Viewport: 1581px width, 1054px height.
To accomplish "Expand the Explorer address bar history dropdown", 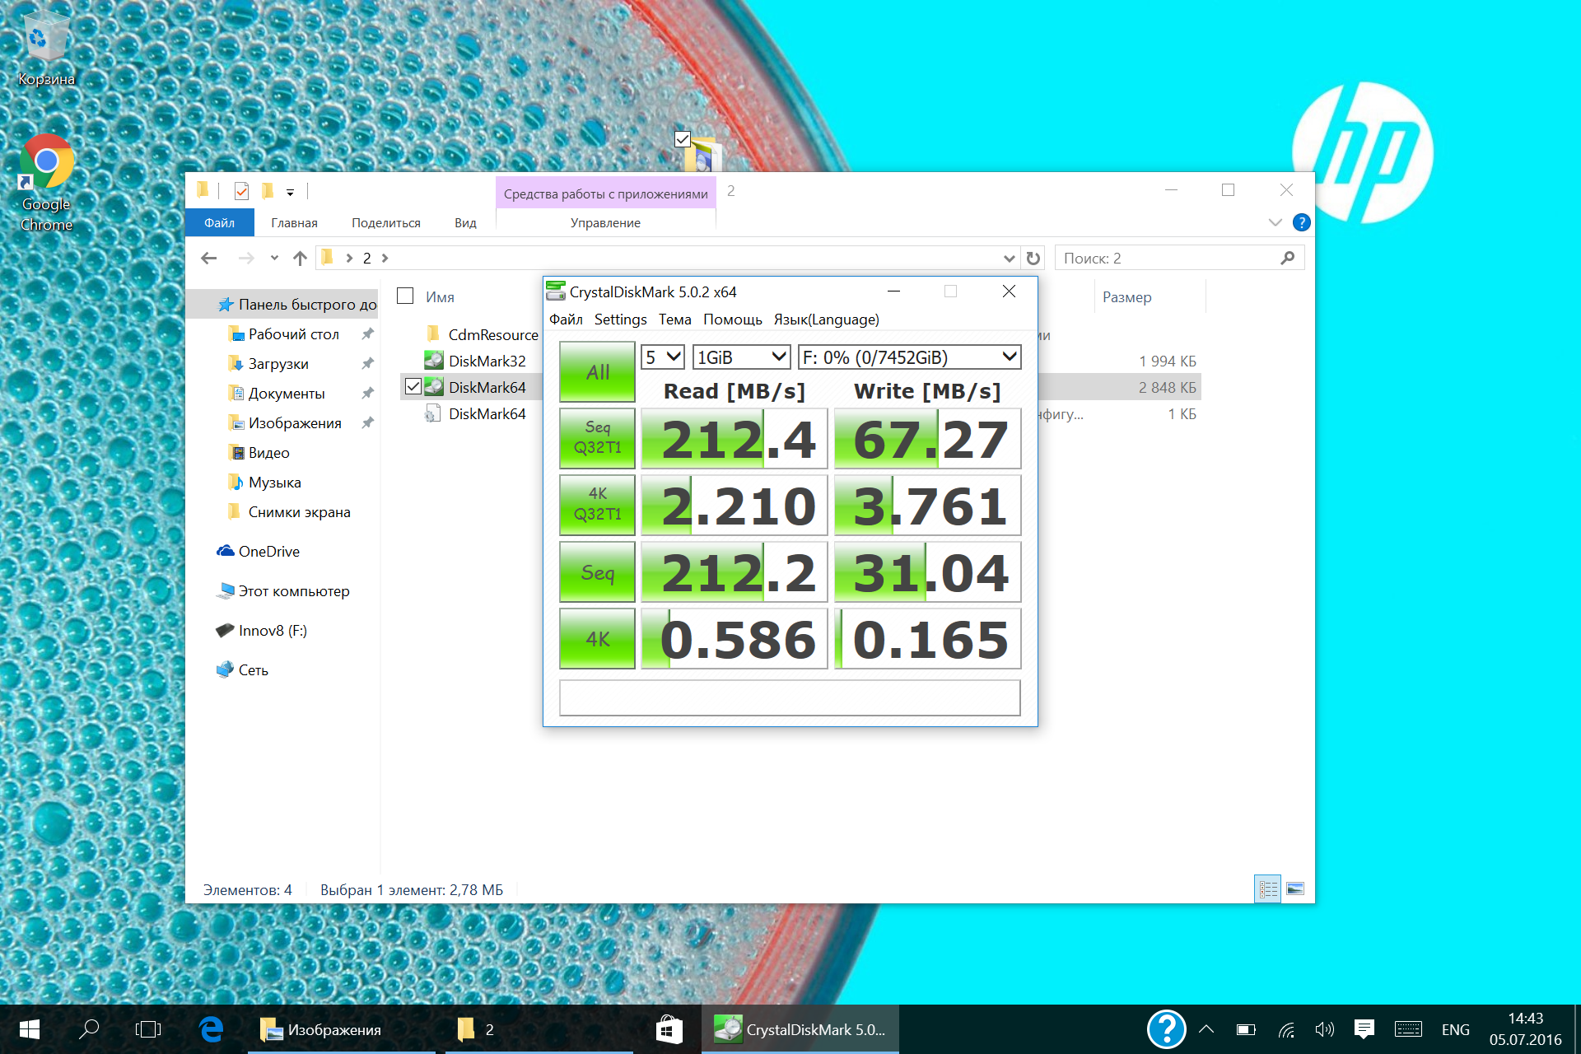I will coord(1010,259).
